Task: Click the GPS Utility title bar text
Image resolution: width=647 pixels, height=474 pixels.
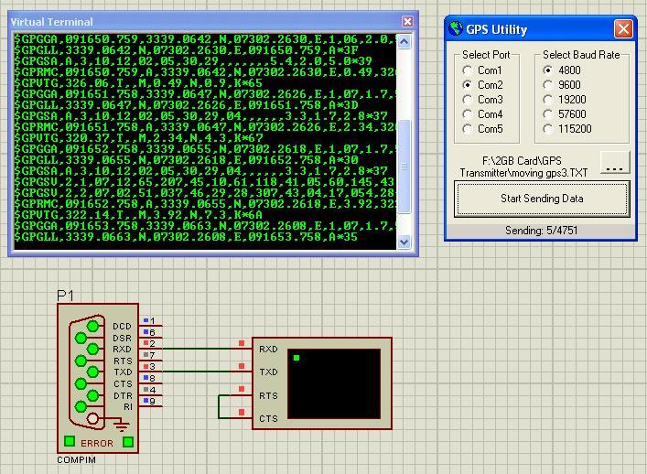Action: [497, 29]
